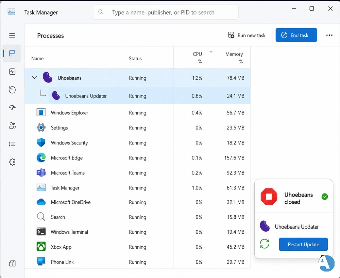Click the Microsoft Edge icon
340x278 pixels.
coord(41,158)
